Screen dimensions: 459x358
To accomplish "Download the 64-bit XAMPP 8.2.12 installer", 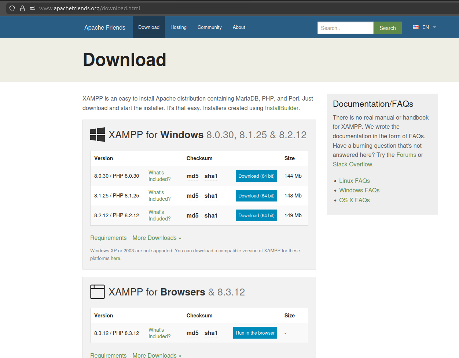I will [256, 215].
